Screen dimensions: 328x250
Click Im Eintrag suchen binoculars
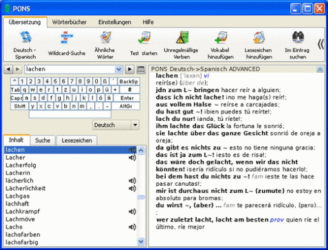[x=298, y=37]
